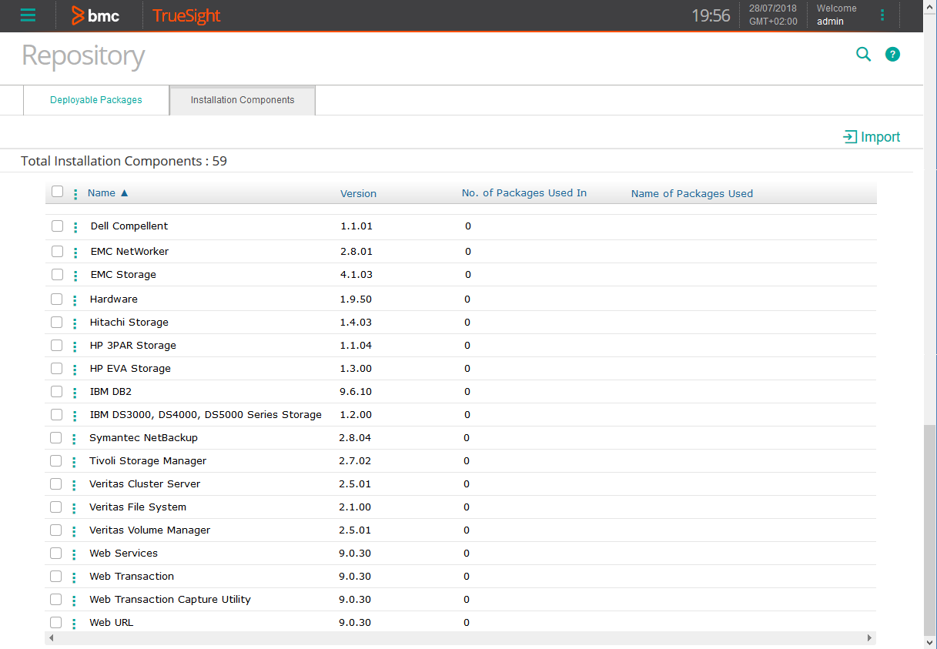Click the search magnifier icon
Image resolution: width=937 pixels, height=649 pixels.
(x=864, y=54)
